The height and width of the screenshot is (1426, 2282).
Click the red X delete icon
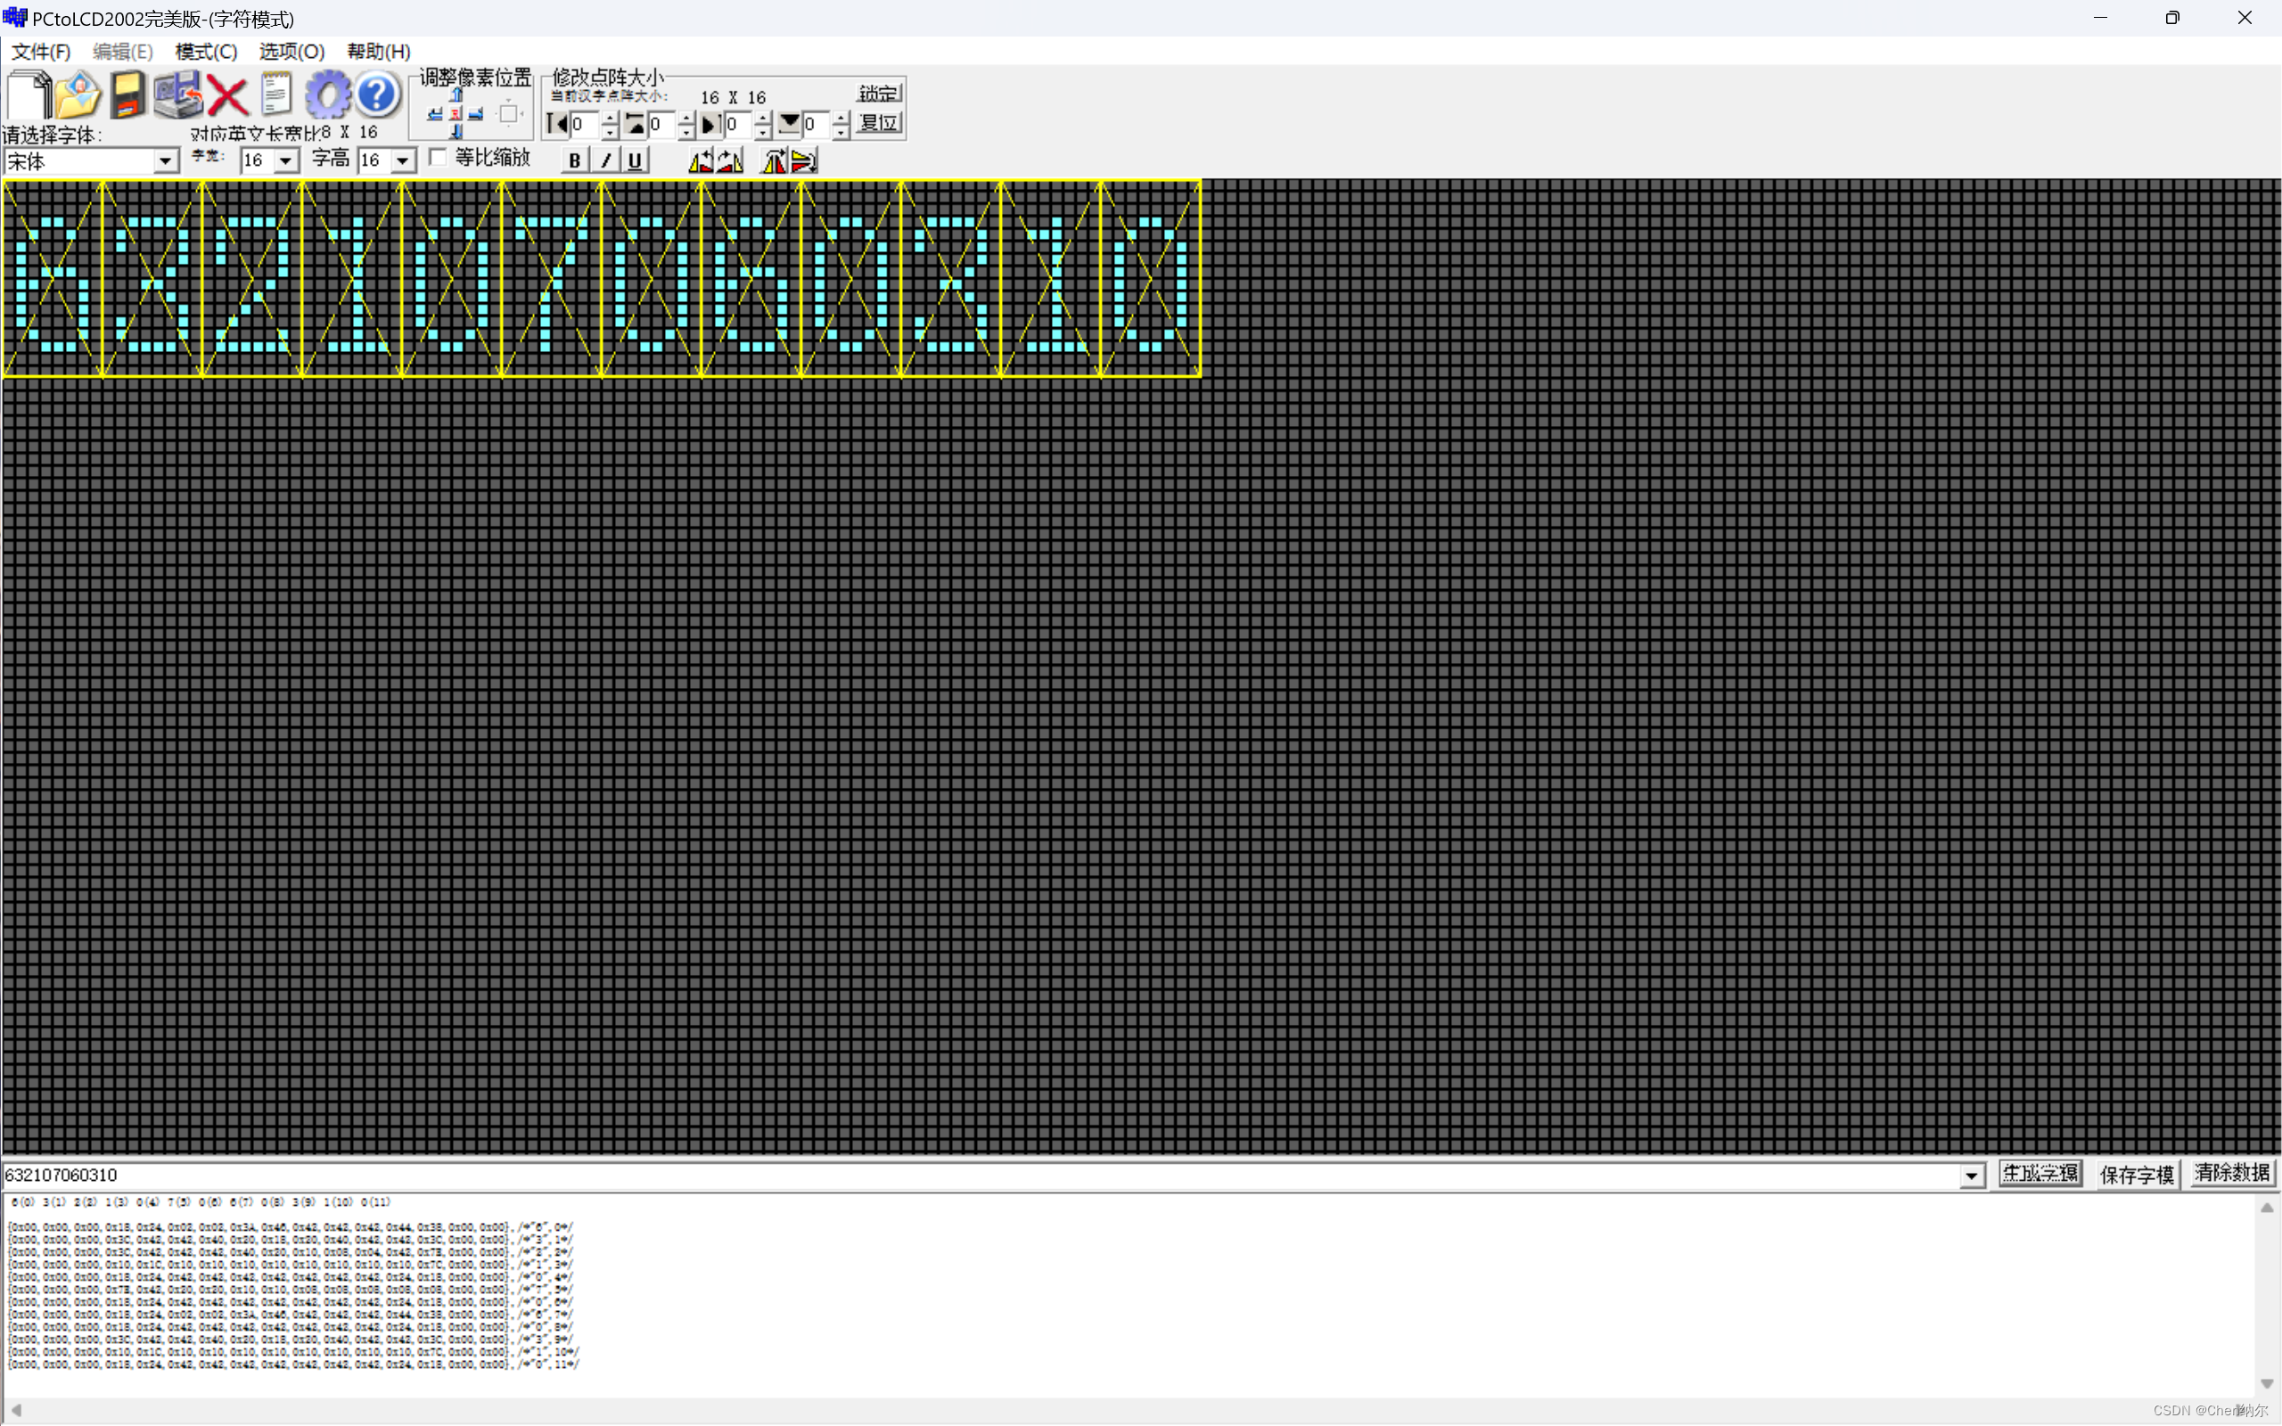[x=227, y=95]
